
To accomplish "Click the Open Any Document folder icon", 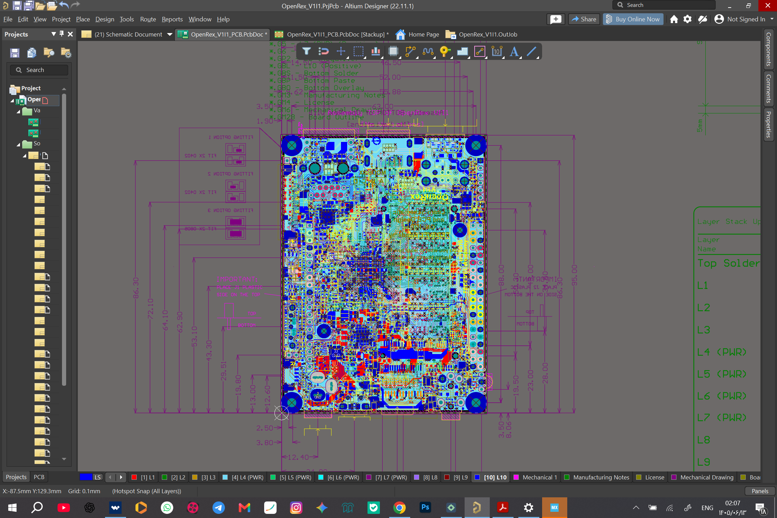I will tap(40, 5).
